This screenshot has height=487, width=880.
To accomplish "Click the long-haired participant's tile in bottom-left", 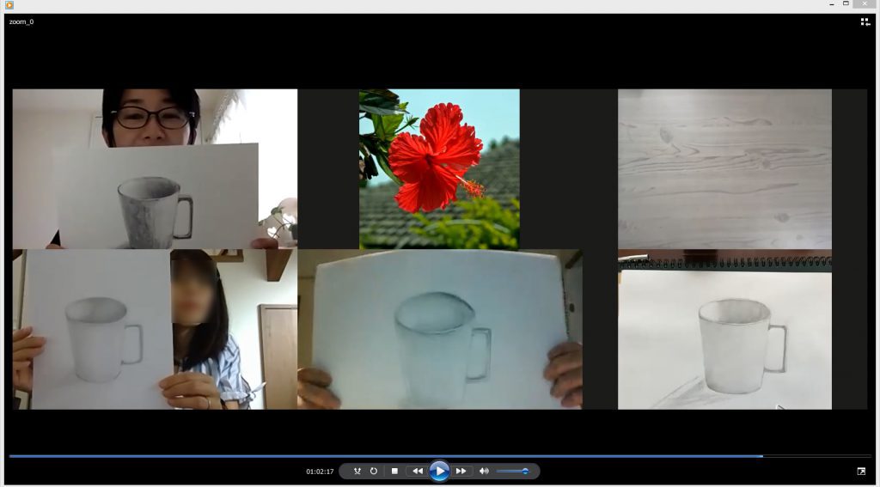I will point(155,330).
